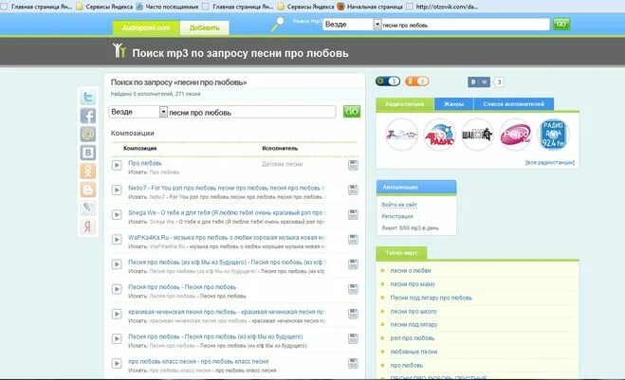Share via the Blogger sidebar icon
The width and height of the screenshot is (625, 380).
[88, 190]
